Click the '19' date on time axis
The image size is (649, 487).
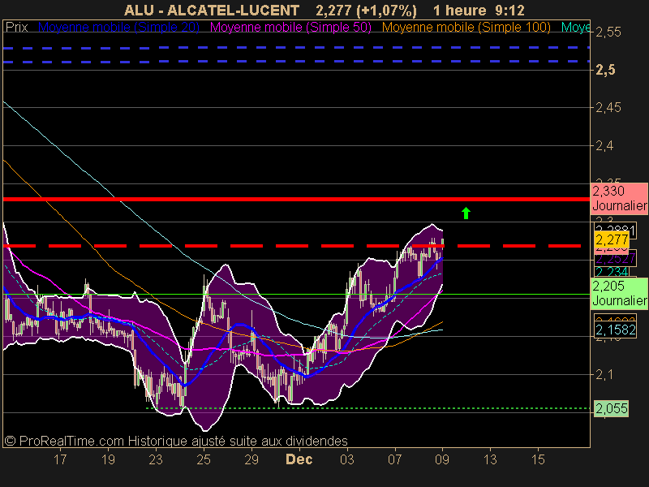tap(108, 459)
